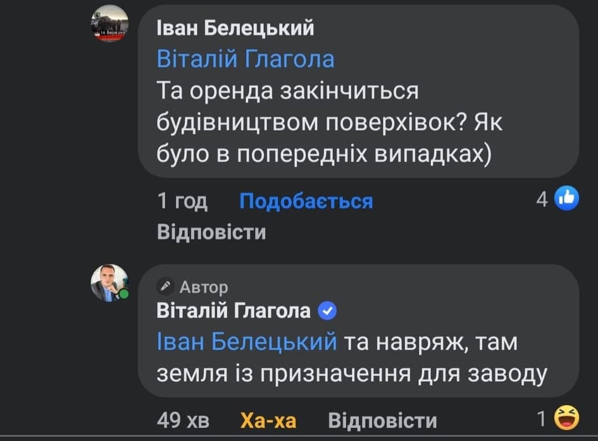The width and height of the screenshot is (598, 441).
Task: Click the laughing emoji reaction icon
Action: [x=566, y=418]
